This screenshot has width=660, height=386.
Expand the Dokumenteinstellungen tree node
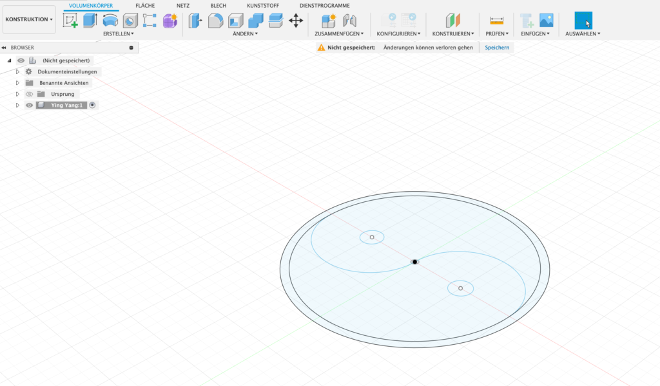18,71
